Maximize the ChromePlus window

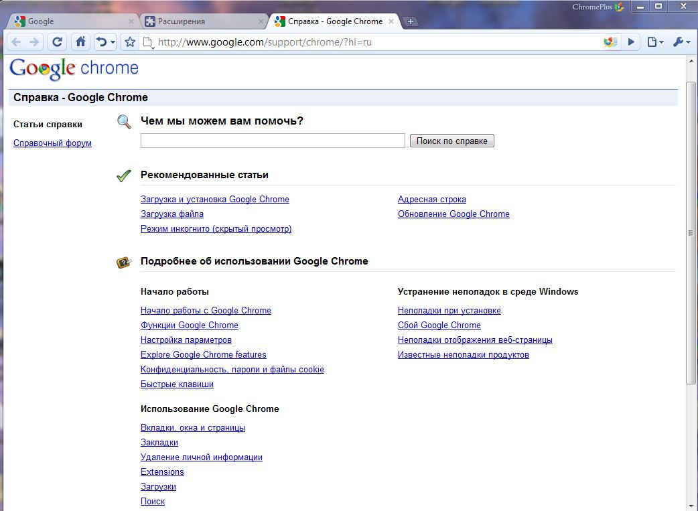coord(658,6)
